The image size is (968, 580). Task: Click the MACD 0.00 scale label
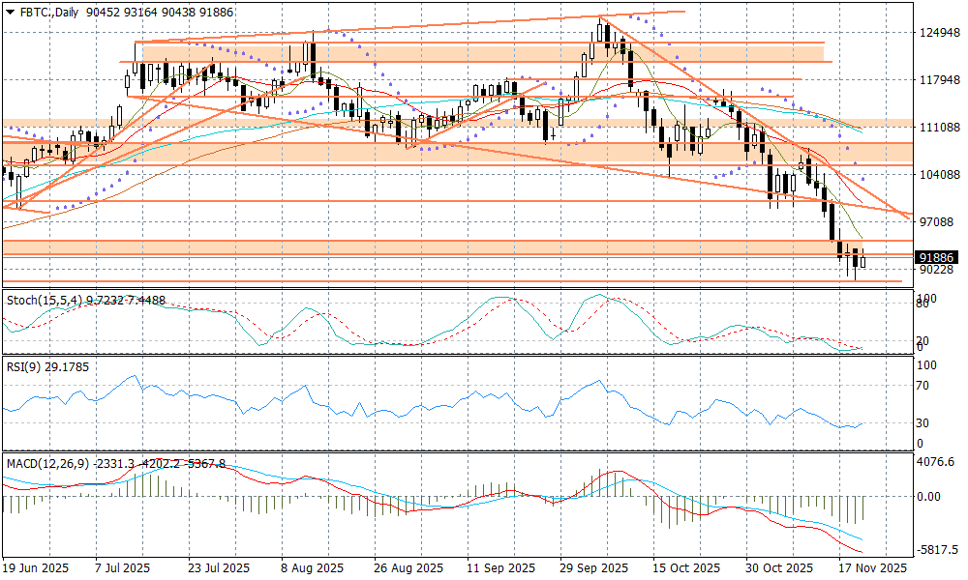[x=929, y=496]
